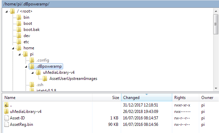This screenshot has width=219, height=133.
Task: Click the etc folder icon
Action: (19, 42)
